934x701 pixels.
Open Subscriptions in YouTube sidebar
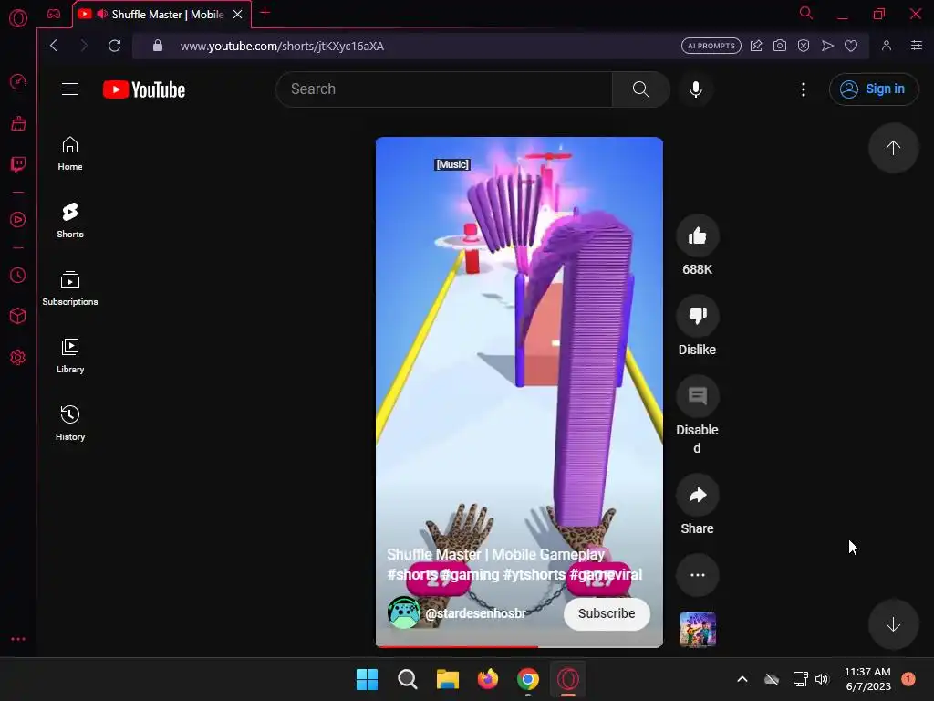click(x=70, y=288)
